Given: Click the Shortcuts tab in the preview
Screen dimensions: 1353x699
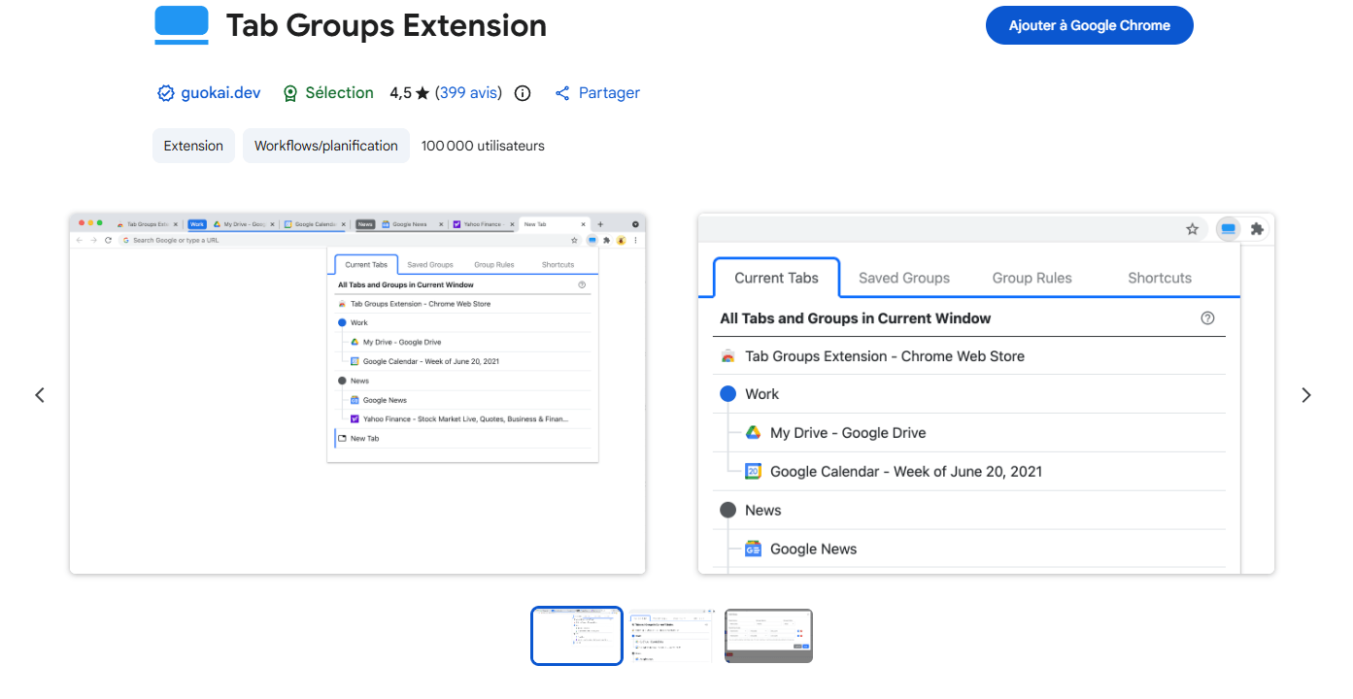Looking at the screenshot, I should pos(1159,277).
